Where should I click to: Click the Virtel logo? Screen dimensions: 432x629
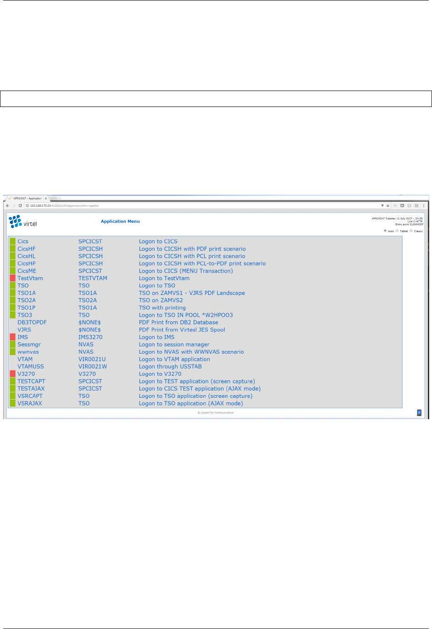click(x=23, y=222)
